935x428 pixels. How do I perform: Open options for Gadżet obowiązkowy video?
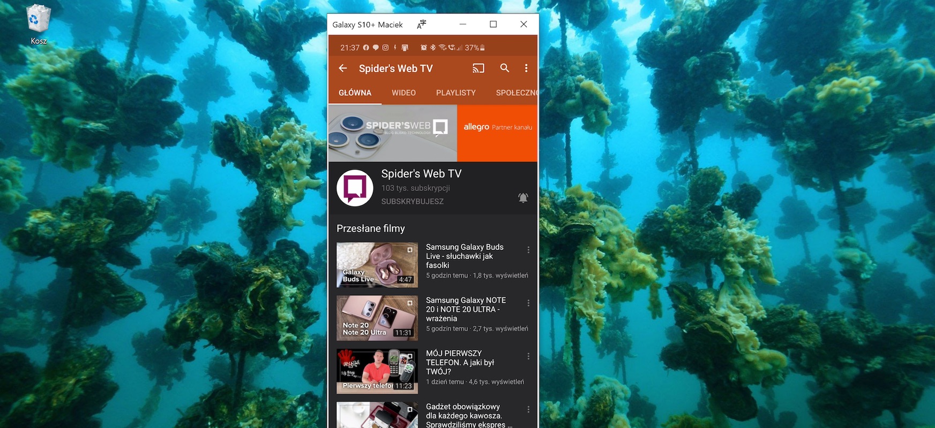(528, 409)
